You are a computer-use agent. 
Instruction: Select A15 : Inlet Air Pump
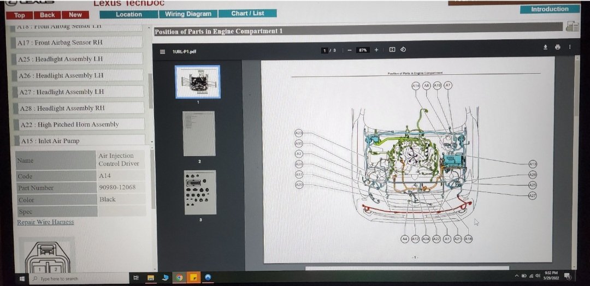click(79, 141)
